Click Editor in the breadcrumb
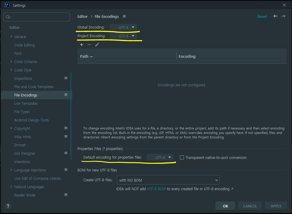Screen dimensions: 292x214 (82, 17)
